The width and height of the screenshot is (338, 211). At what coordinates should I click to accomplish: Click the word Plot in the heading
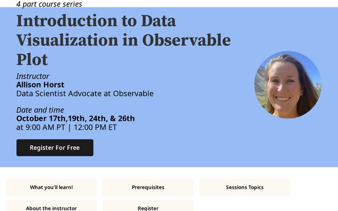[32, 60]
